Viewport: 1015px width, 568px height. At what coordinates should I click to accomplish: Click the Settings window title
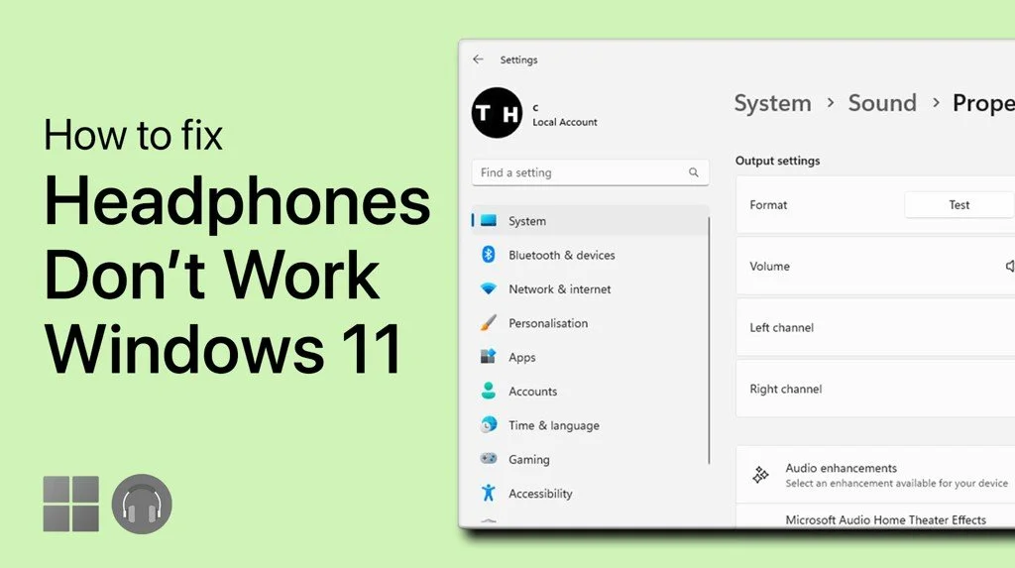click(518, 59)
